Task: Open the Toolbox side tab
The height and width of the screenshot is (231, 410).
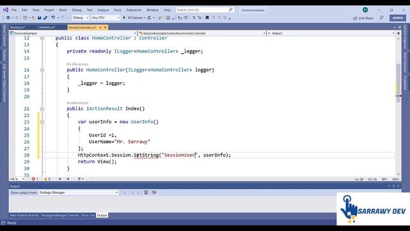Action: 4,55
